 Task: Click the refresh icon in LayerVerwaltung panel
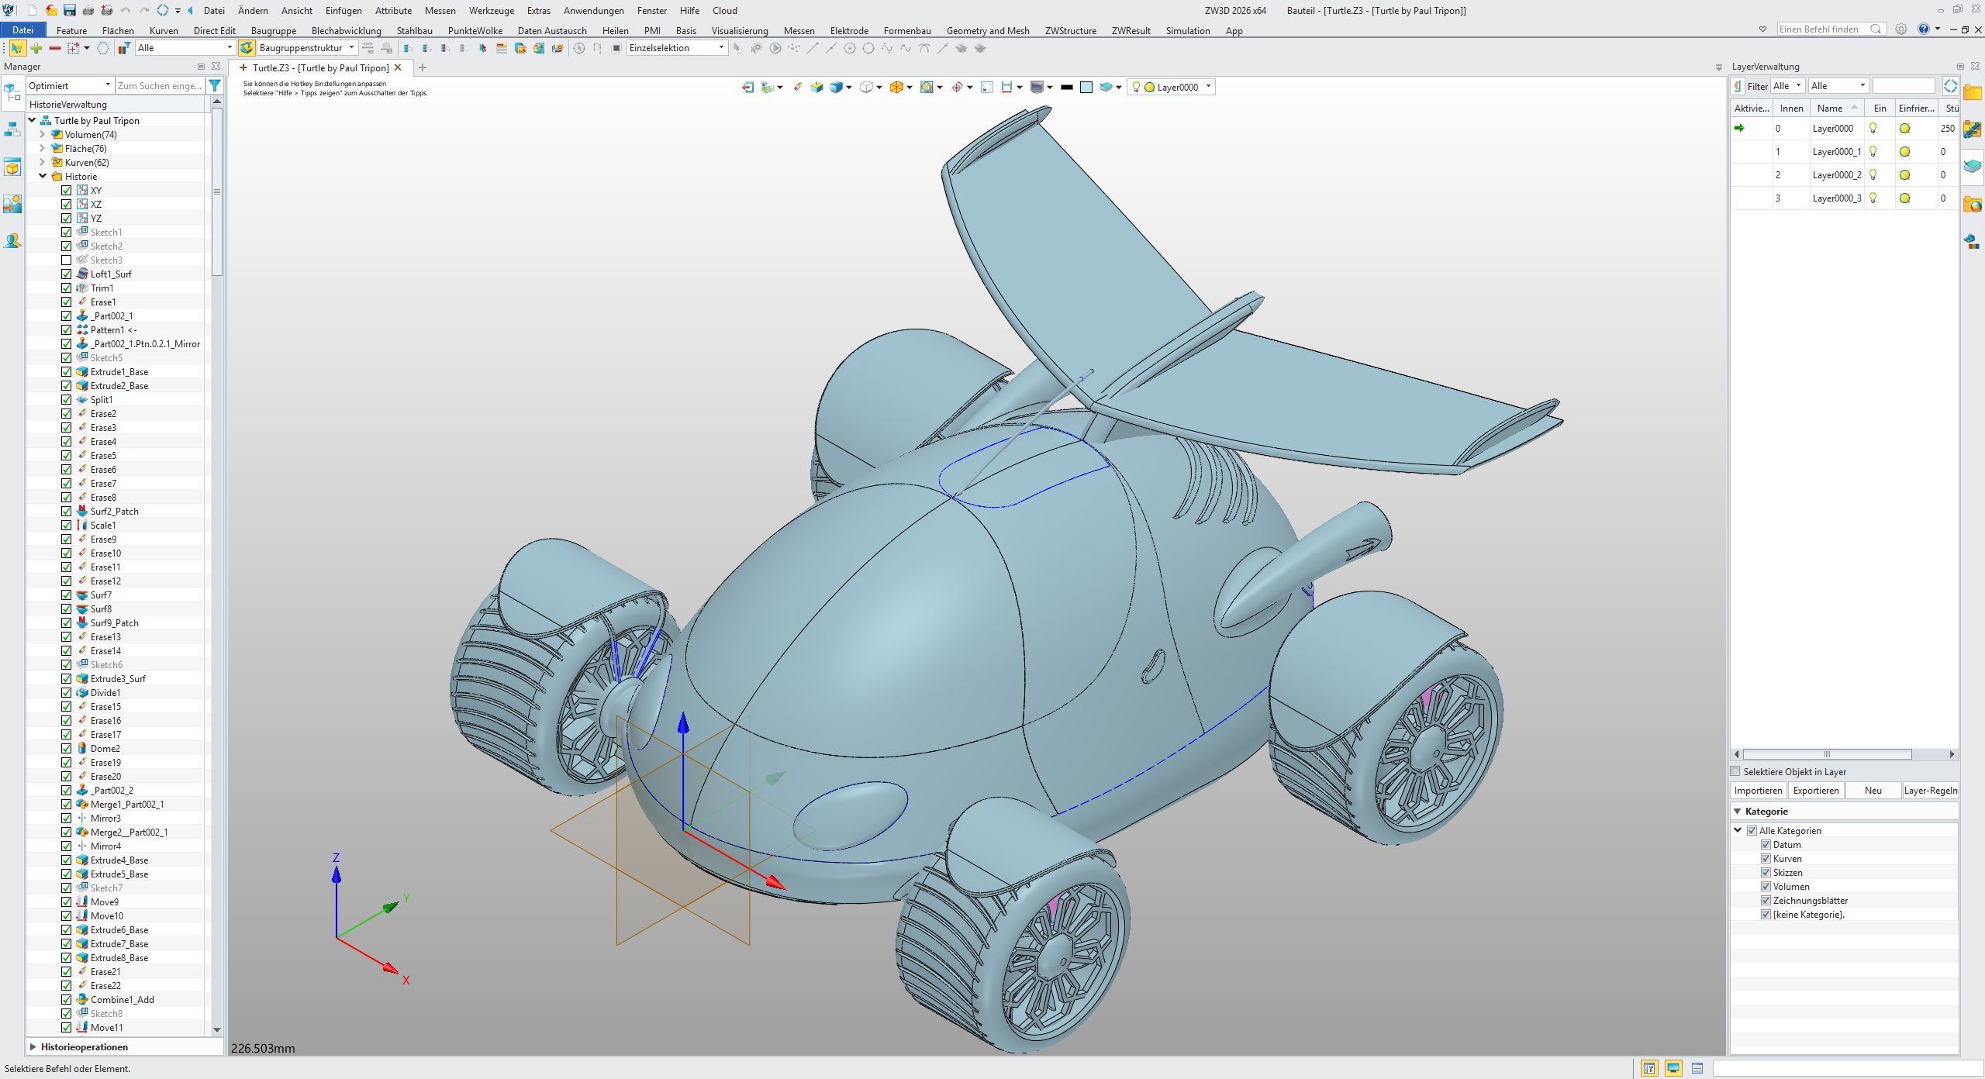pyautogui.click(x=1950, y=86)
